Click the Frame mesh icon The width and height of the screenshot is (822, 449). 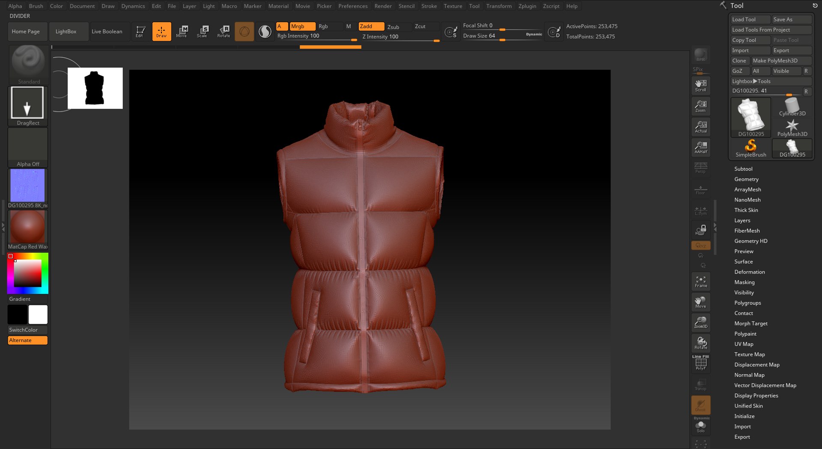click(700, 281)
